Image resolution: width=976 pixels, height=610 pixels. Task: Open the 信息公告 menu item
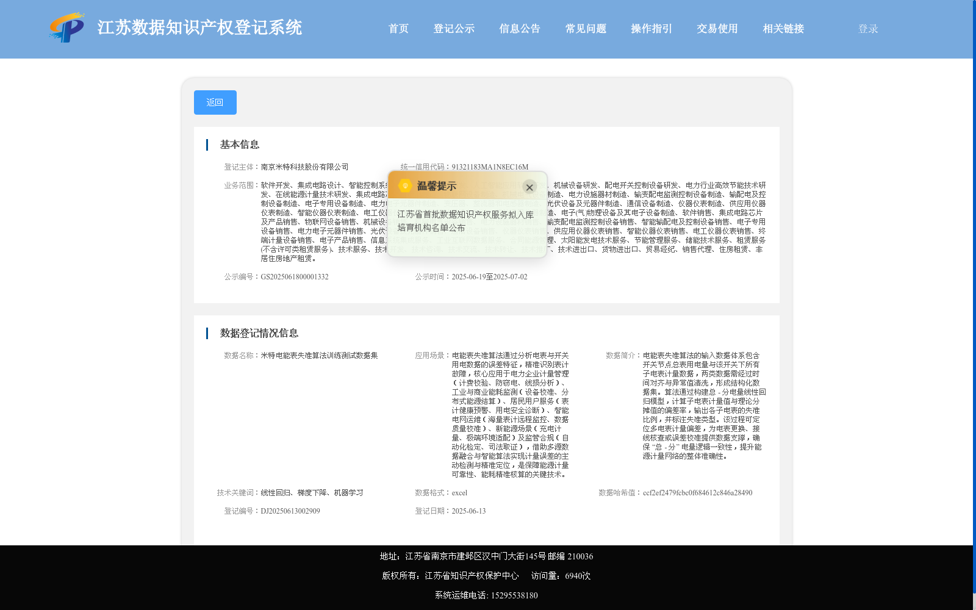click(x=520, y=29)
